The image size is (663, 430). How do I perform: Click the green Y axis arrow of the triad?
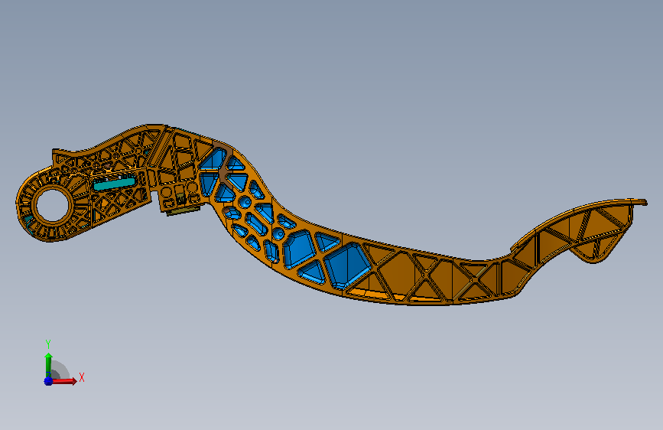coord(49,364)
